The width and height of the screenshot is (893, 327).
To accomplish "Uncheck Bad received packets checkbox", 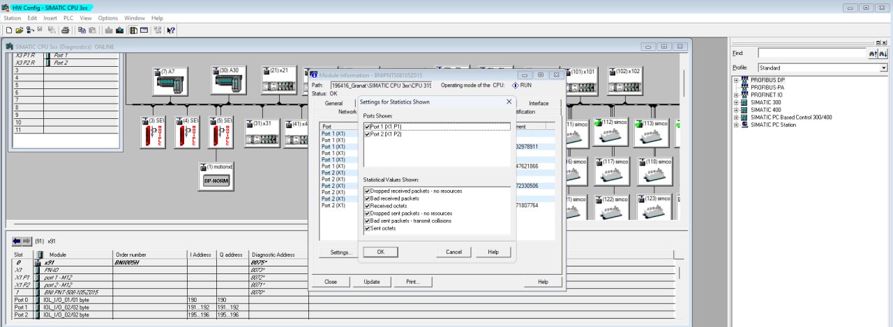I will coord(368,198).
